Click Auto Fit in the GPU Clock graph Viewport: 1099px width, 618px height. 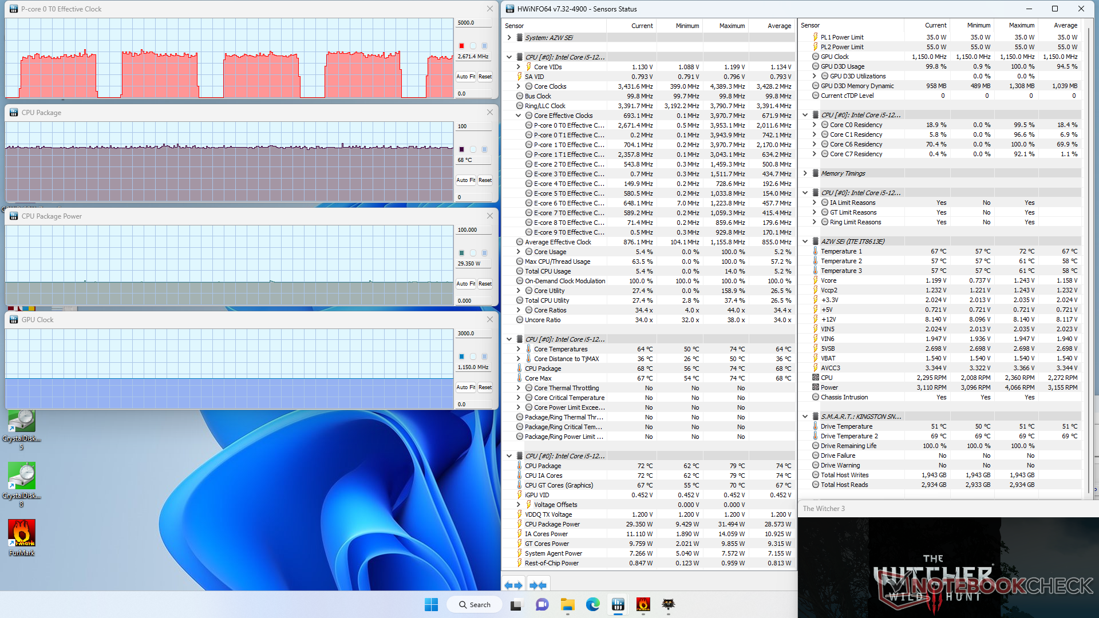point(465,387)
